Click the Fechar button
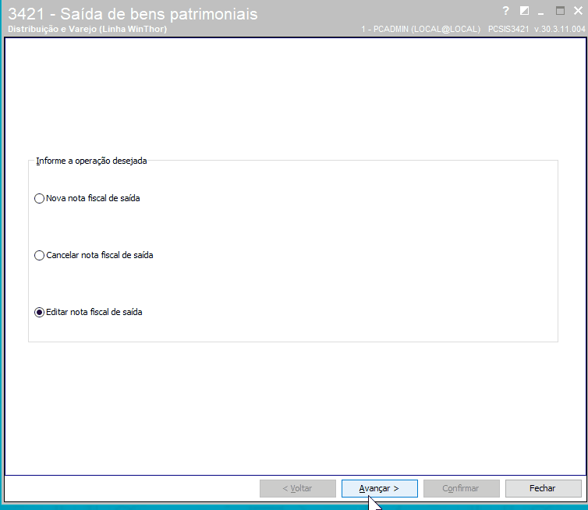 (x=543, y=488)
